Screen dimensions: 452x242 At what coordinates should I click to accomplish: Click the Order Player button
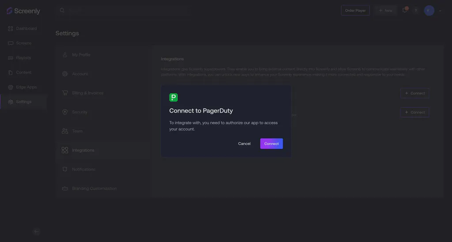click(355, 11)
